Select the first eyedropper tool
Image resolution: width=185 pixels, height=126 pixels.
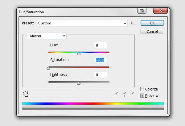116,94
